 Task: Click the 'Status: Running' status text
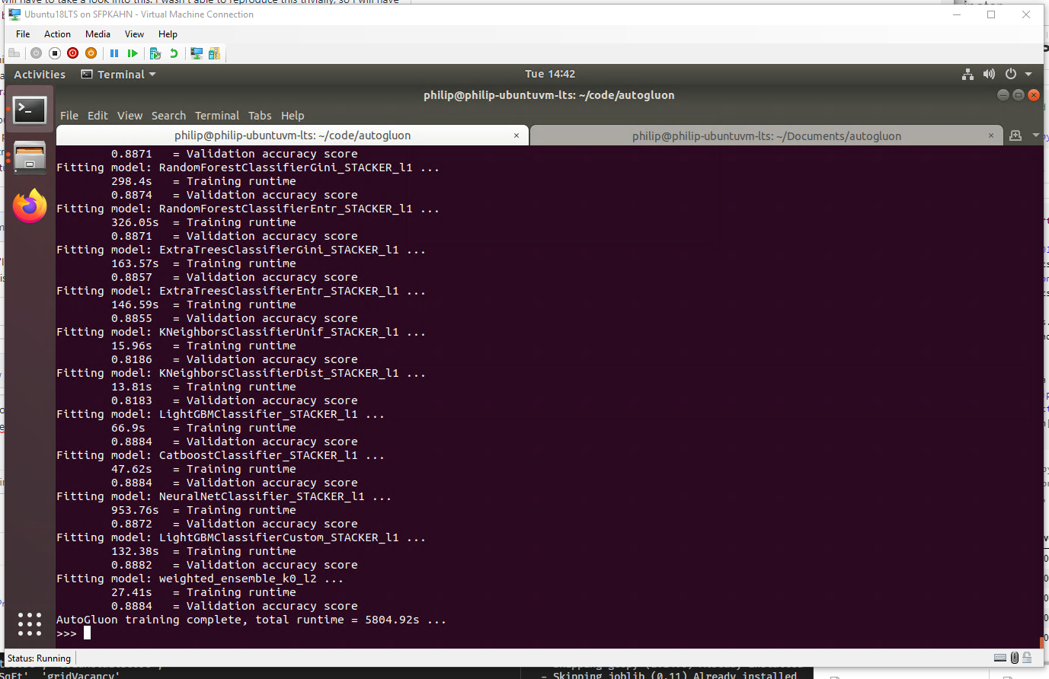coord(39,658)
